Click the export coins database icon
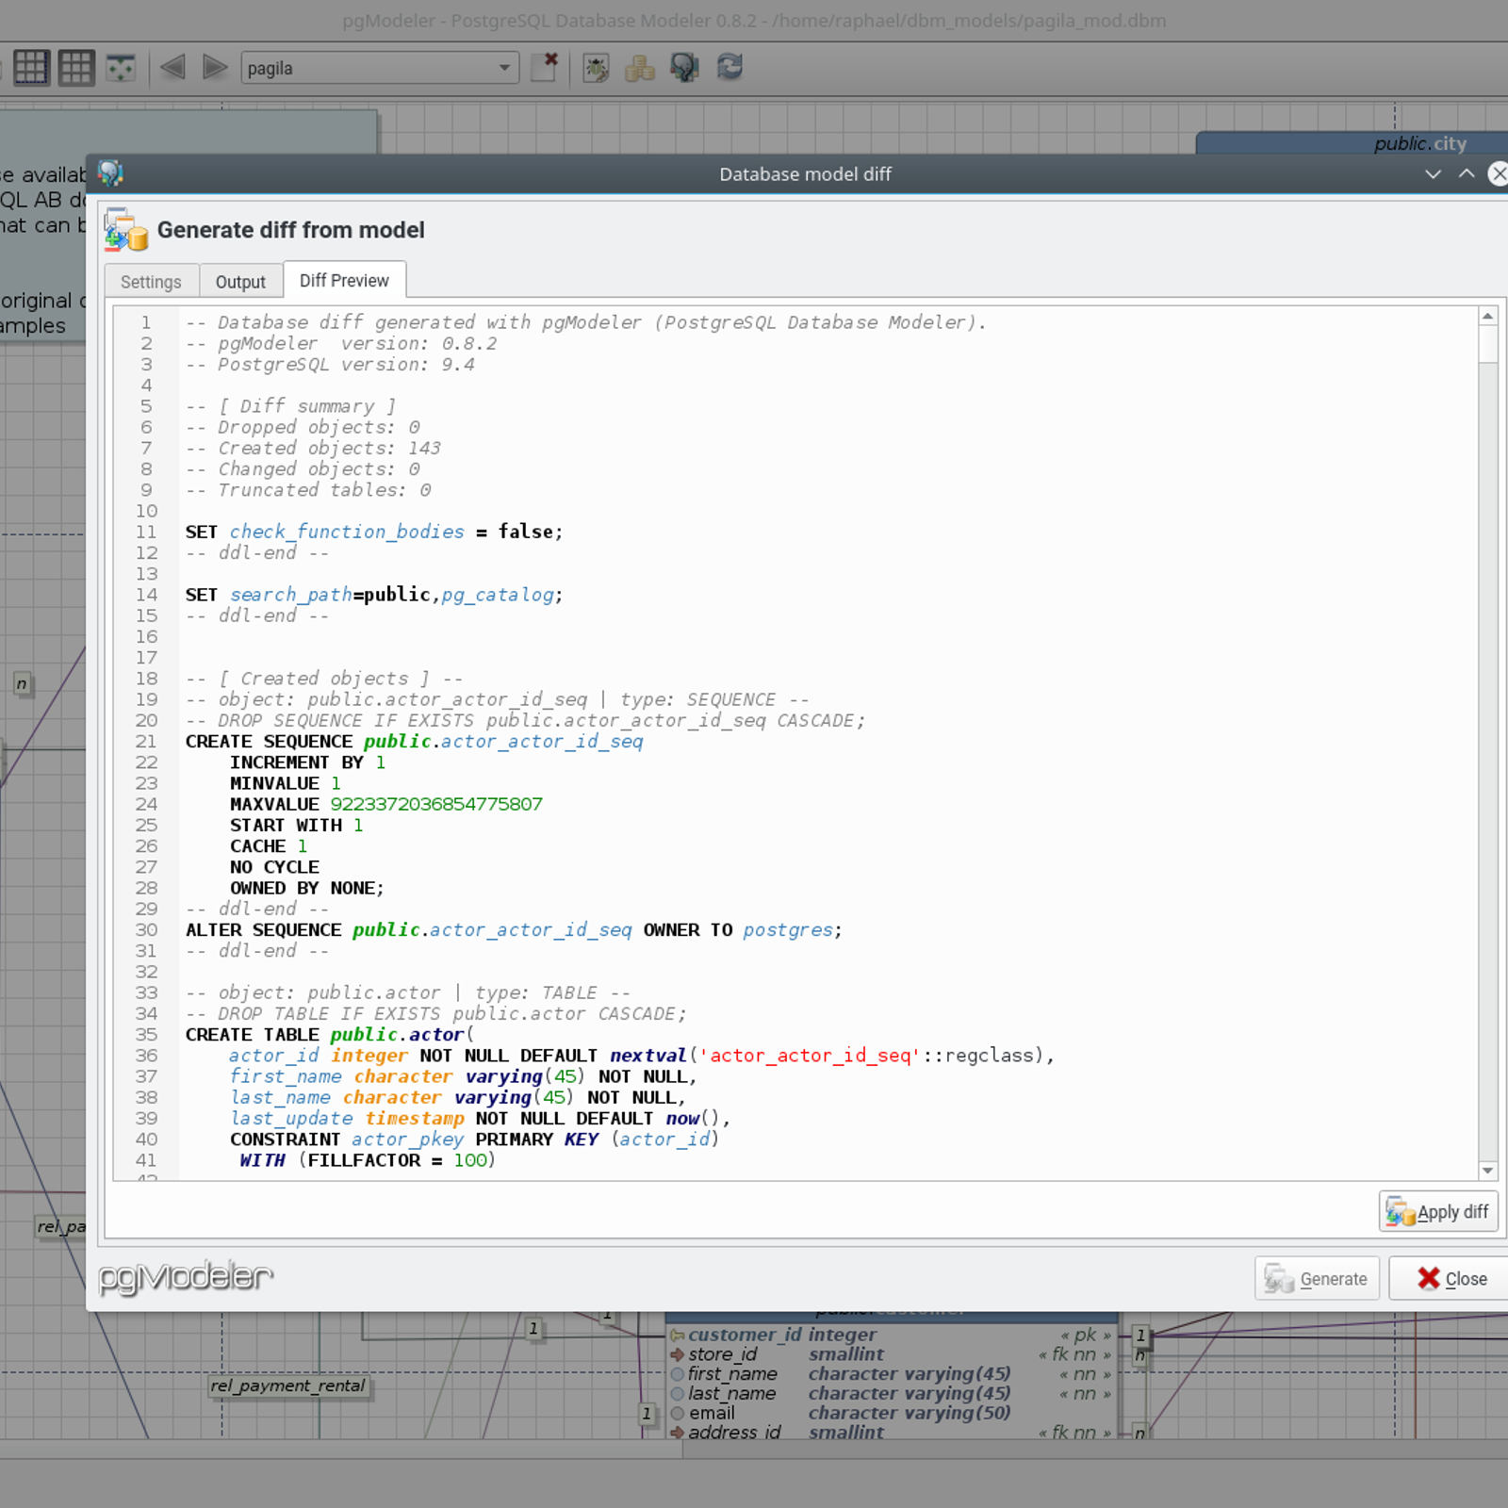Screen dimensions: 1508x1508 coord(640,68)
